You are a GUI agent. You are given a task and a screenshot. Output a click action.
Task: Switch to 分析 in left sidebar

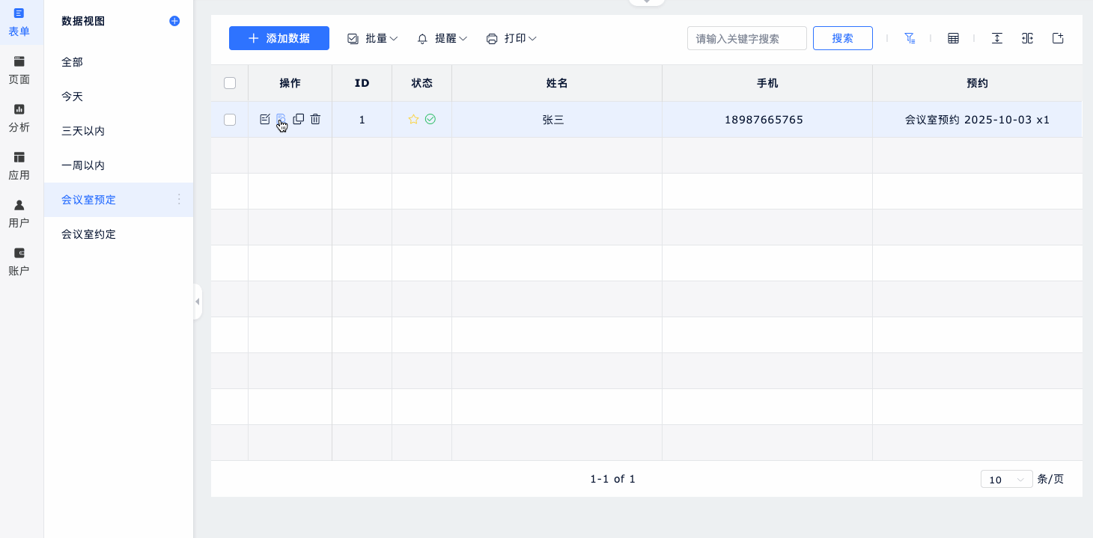point(19,117)
